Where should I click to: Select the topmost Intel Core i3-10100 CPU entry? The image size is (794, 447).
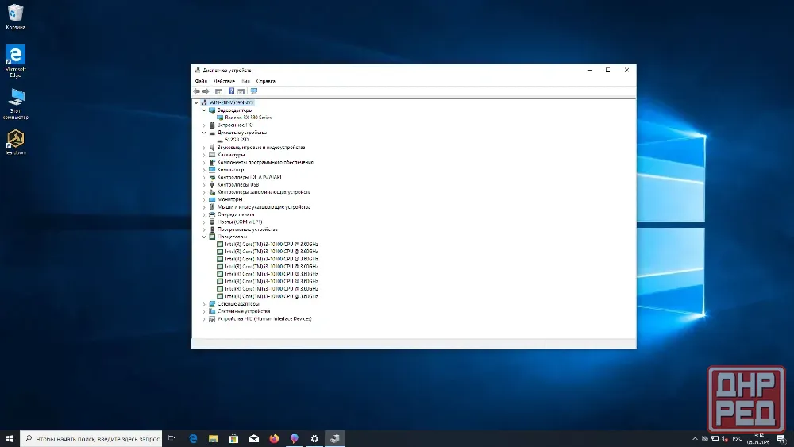tap(272, 244)
